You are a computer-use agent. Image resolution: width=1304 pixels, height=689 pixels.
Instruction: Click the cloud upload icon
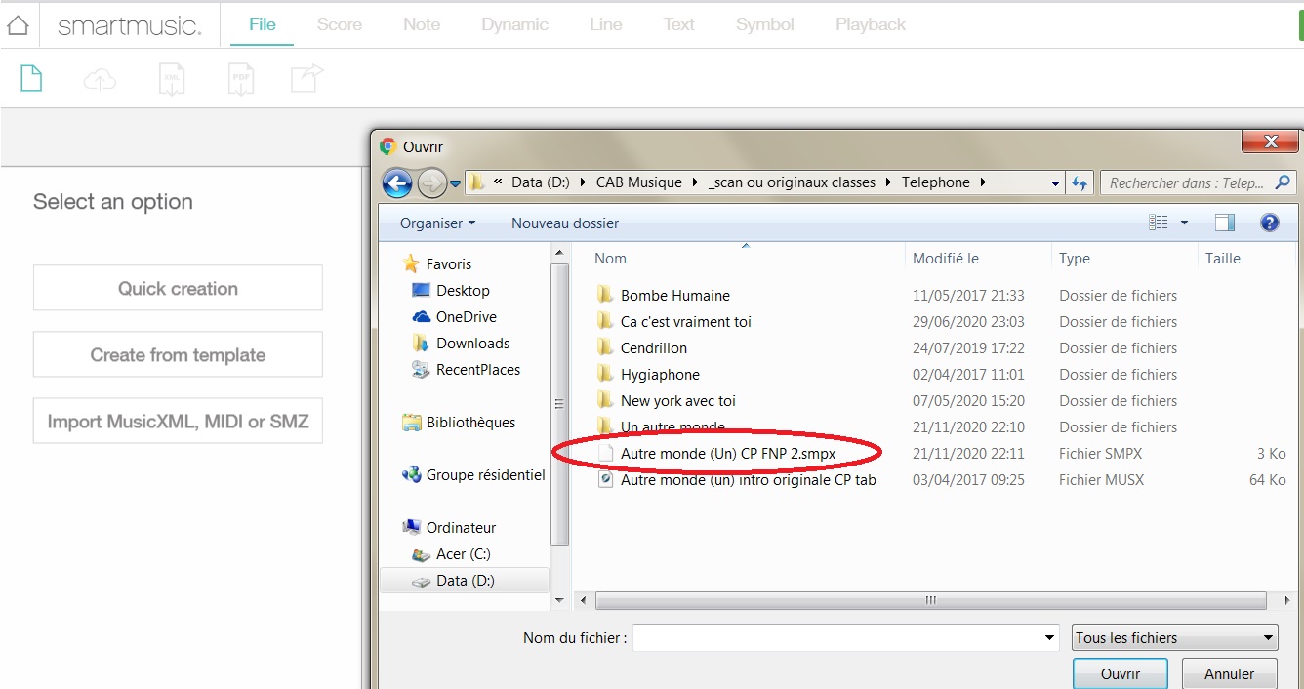tap(100, 80)
